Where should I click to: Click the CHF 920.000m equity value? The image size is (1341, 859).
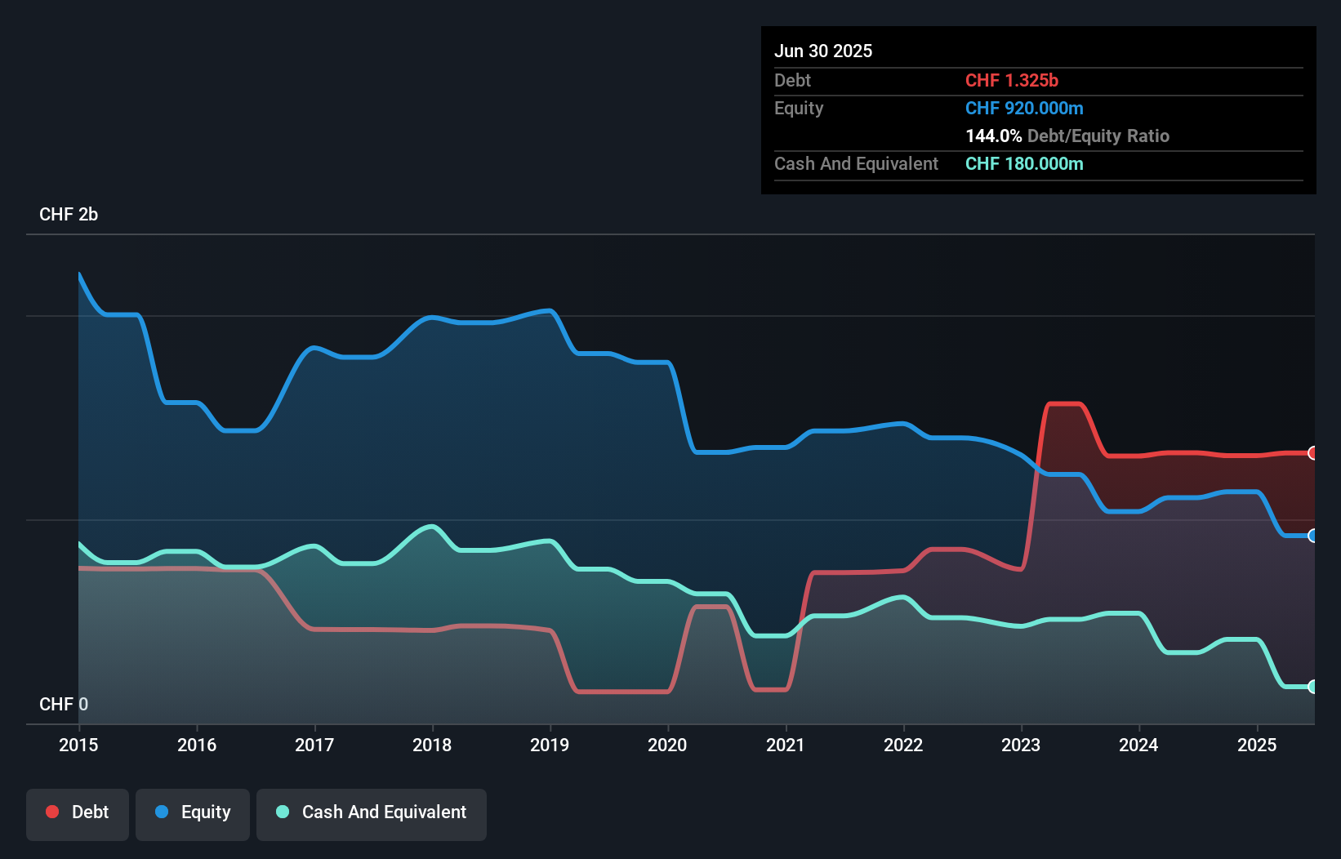click(x=1024, y=109)
